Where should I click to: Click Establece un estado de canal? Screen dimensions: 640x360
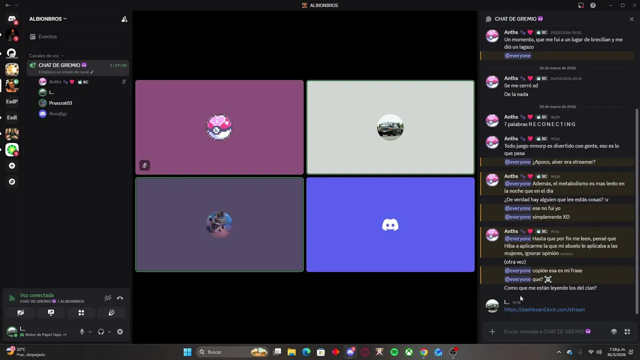[x=66, y=72]
